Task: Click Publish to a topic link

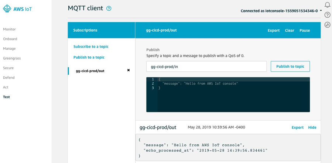Action: [89, 57]
